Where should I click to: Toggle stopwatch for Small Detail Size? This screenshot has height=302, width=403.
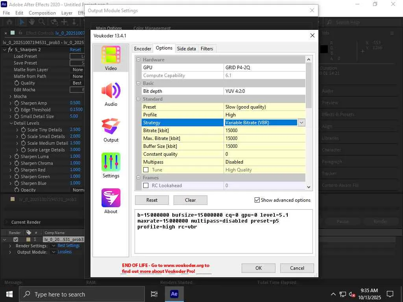(17, 116)
